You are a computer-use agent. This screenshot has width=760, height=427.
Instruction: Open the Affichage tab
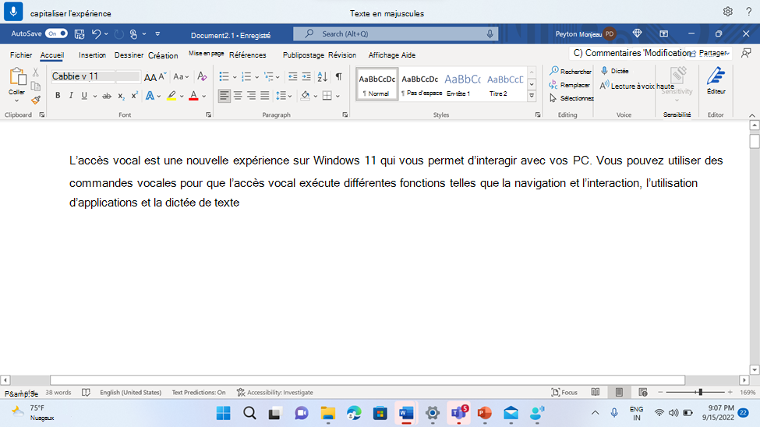click(x=383, y=55)
